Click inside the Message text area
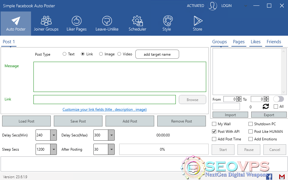Screen dimensions: 288x180 (120, 77)
